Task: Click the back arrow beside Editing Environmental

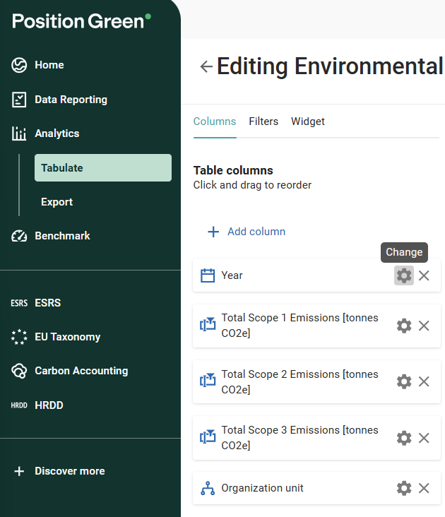Action: pos(206,66)
